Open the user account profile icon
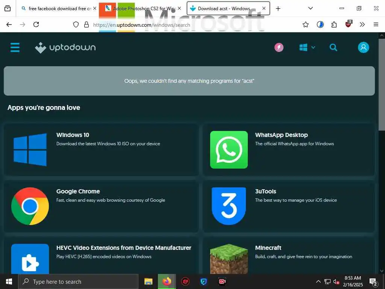Viewport: 385px width, 289px height. [x=364, y=47]
